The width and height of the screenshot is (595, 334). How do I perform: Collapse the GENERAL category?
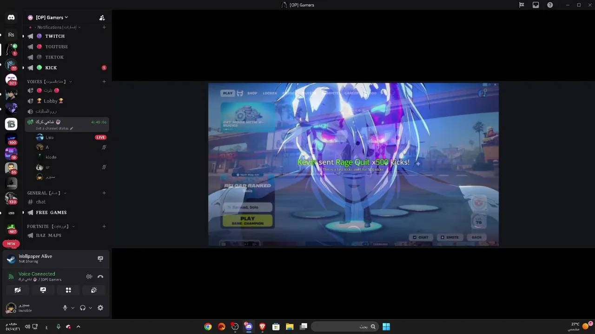point(46,193)
